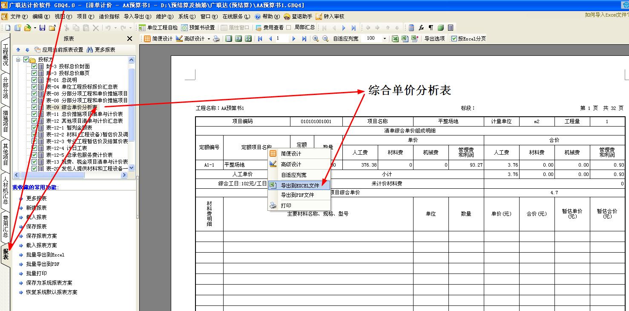Click the Save floppy disk icon

(42, 28)
